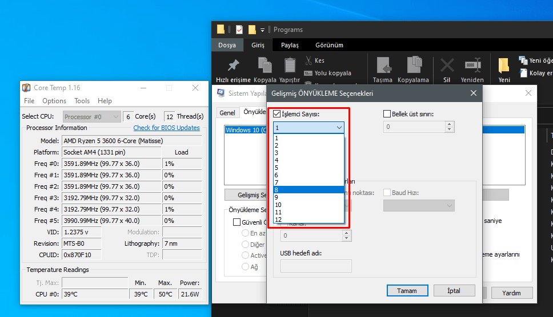Select the Windows 10 boot entry
Viewport: 553px width, 317px height.
(x=246, y=130)
